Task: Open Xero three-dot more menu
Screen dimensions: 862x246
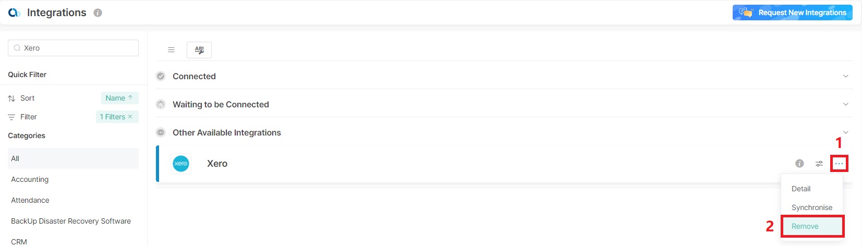Action: tap(839, 164)
